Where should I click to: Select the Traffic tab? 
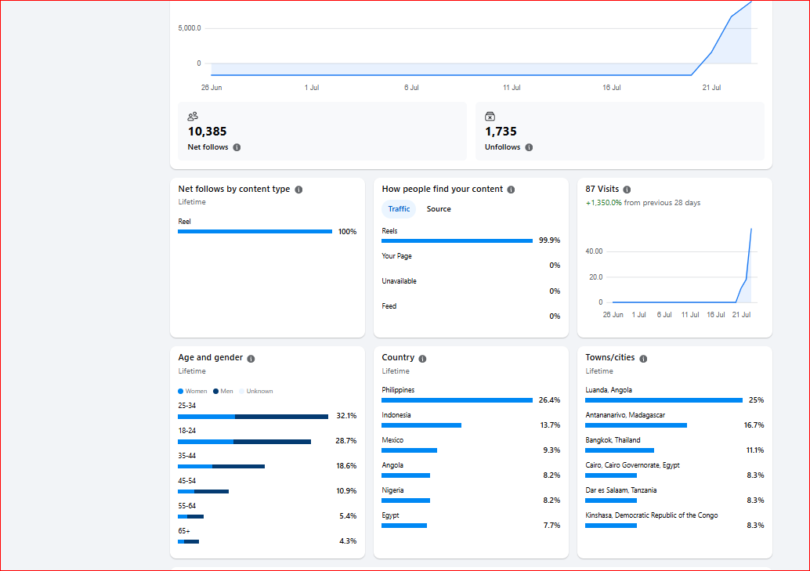tap(399, 209)
